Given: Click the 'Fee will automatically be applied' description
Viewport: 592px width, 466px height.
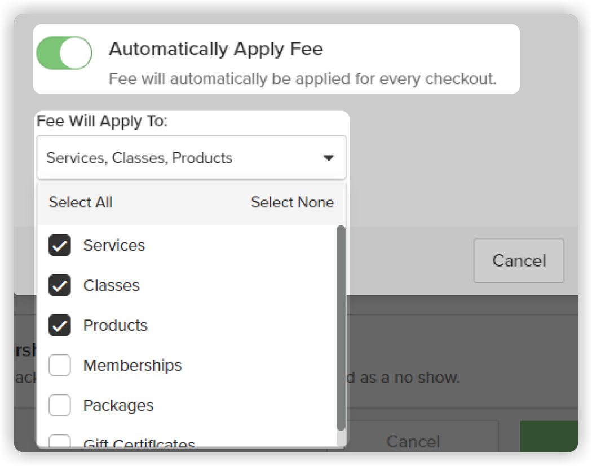Looking at the screenshot, I should [x=302, y=79].
